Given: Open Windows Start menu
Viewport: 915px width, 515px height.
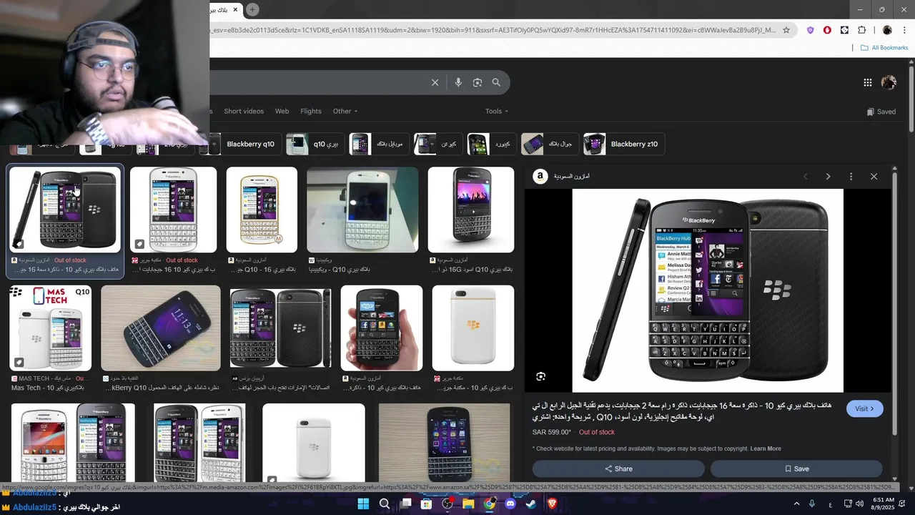Looking at the screenshot, I should coord(363,504).
